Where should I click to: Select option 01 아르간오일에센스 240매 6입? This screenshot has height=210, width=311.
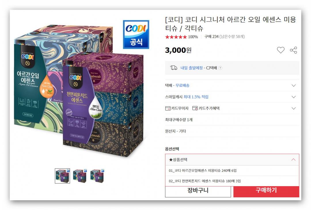coord(232,170)
